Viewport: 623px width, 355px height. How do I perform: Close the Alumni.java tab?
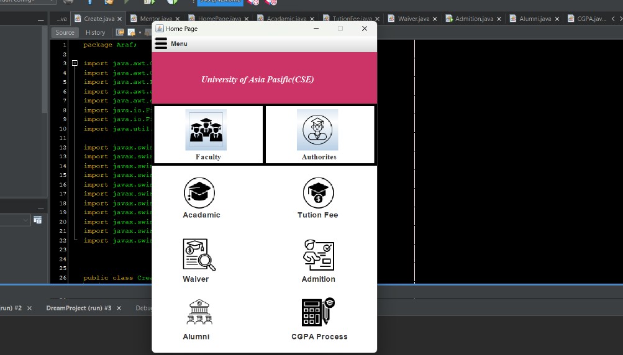557,19
